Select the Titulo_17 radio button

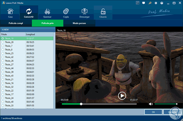click(x=3, y=94)
